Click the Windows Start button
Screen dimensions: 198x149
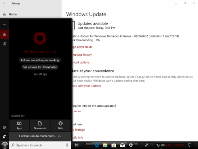pyautogui.click(x=5, y=145)
